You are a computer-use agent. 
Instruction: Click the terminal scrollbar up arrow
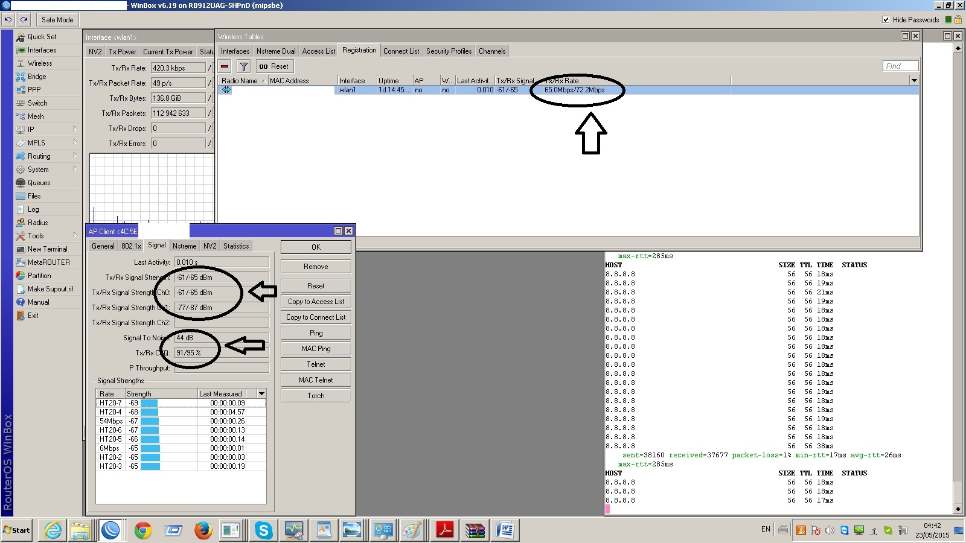[x=958, y=48]
